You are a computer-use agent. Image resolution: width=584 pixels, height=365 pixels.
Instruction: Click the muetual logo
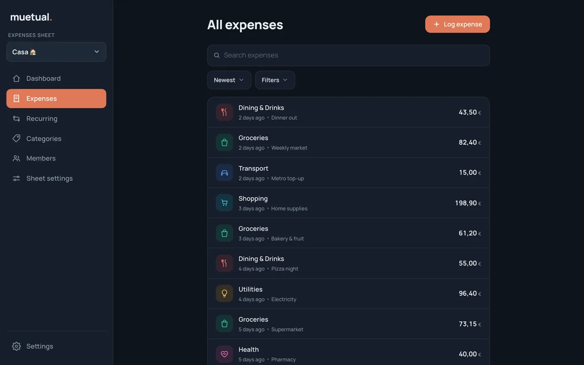click(x=31, y=17)
